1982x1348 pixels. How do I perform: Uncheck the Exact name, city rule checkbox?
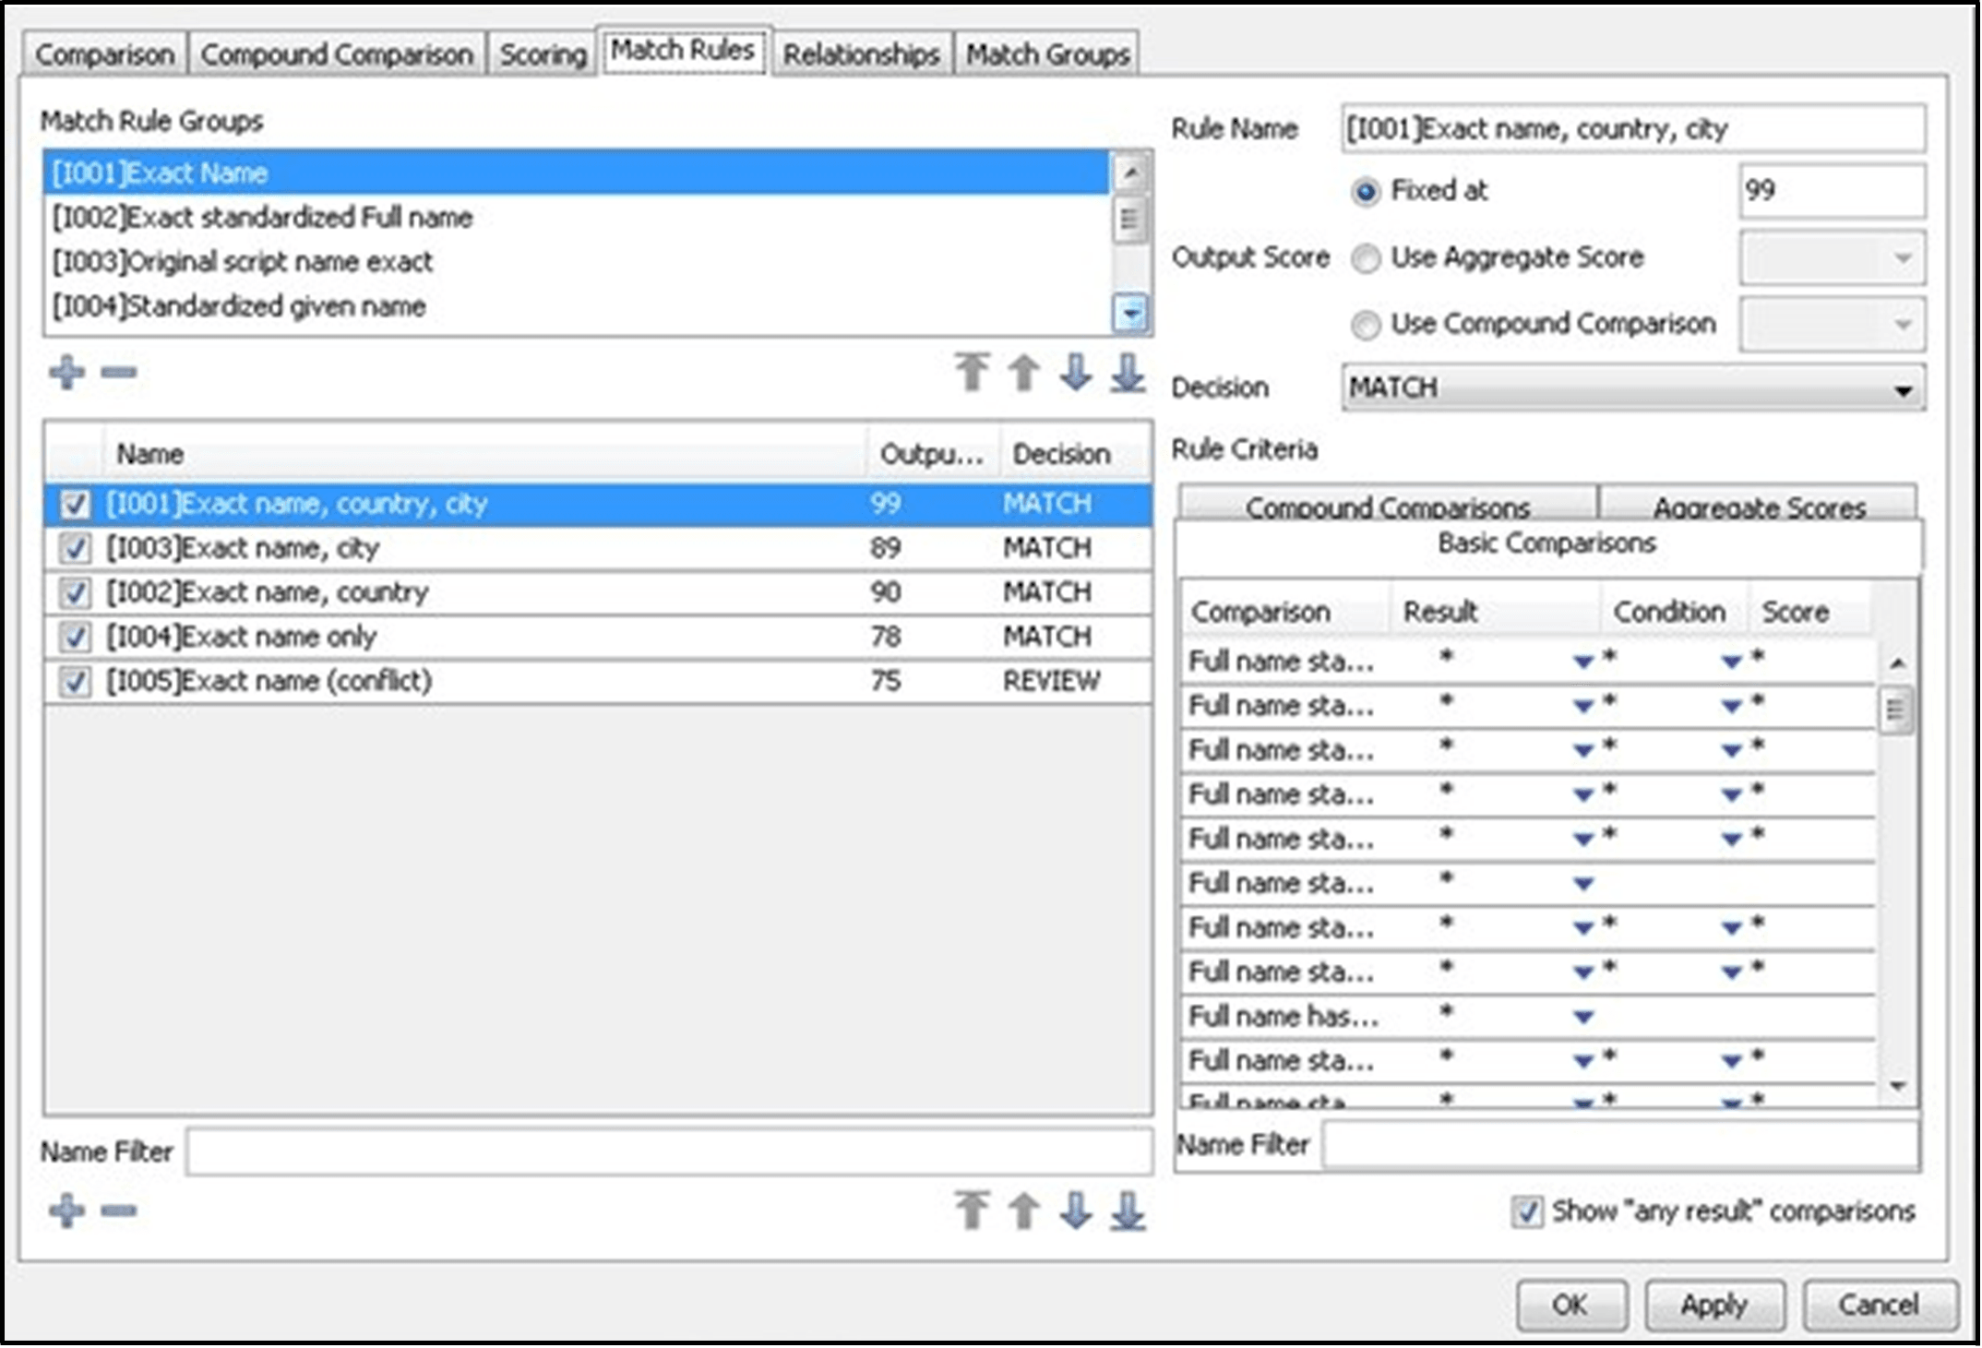tap(75, 548)
